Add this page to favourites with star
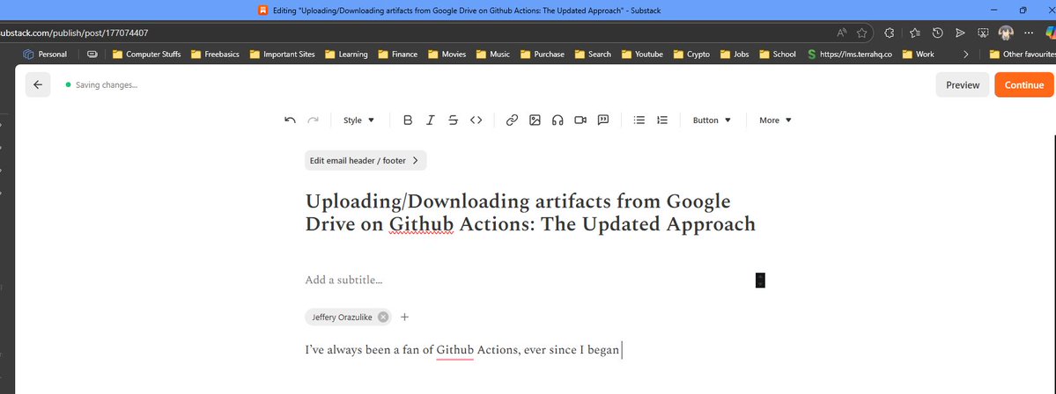Image resolution: width=1056 pixels, height=394 pixels. (861, 33)
